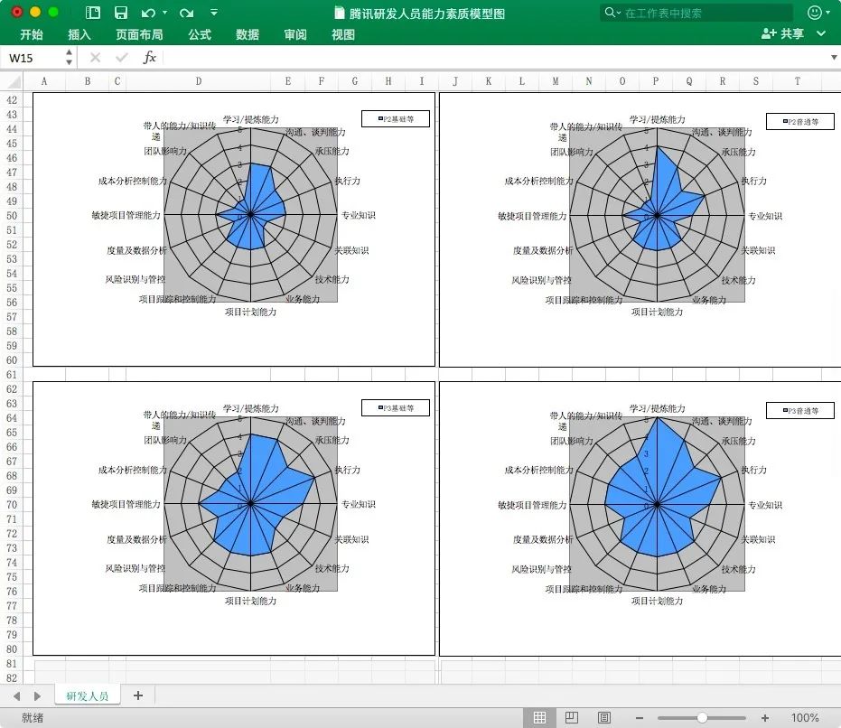
Task: Click the sidebar layout icon in title bar
Action: pyautogui.click(x=93, y=13)
